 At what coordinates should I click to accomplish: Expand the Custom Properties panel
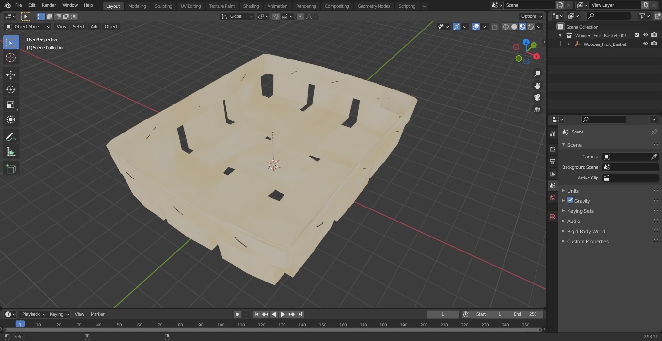[587, 241]
